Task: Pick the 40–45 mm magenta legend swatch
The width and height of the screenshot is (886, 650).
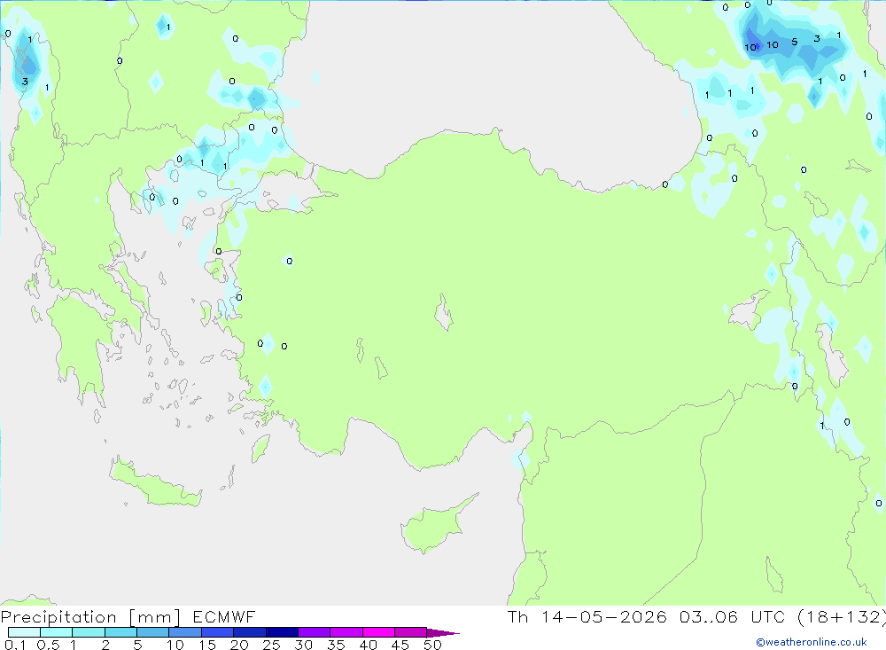Action: pyautogui.click(x=378, y=632)
